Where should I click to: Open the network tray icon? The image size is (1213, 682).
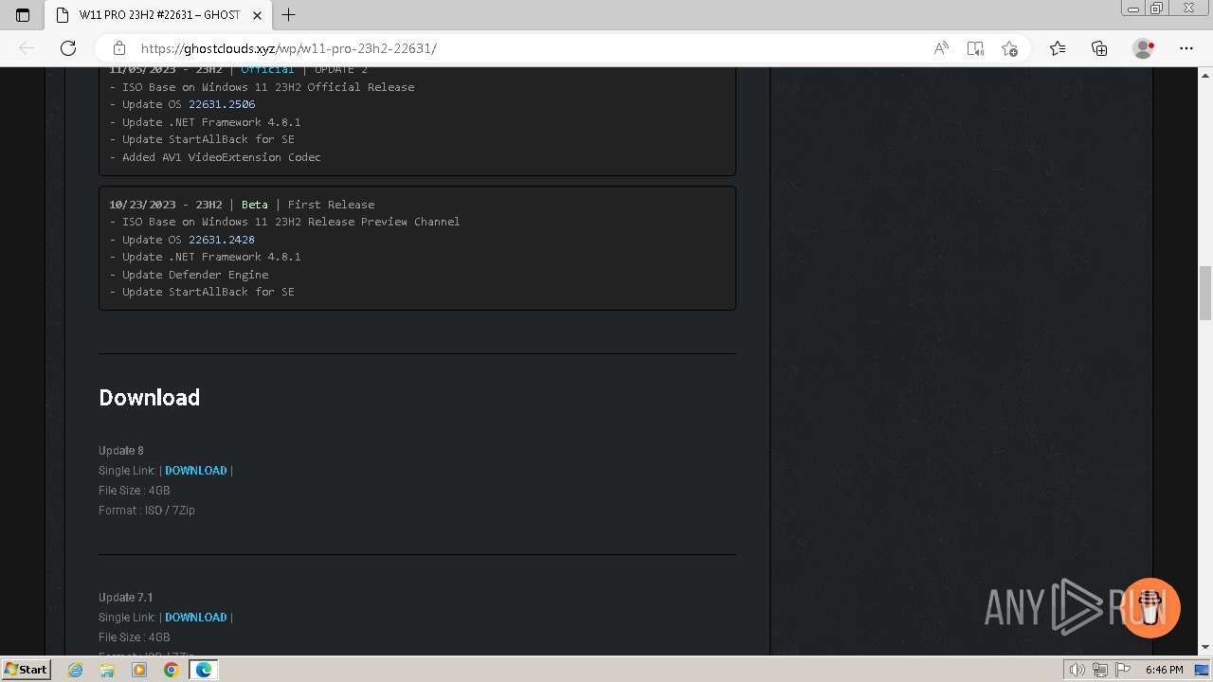click(x=1099, y=670)
